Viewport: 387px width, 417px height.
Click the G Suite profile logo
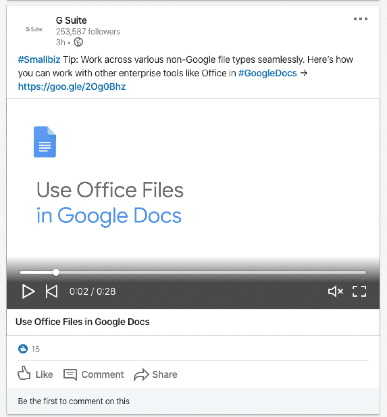(x=34, y=29)
